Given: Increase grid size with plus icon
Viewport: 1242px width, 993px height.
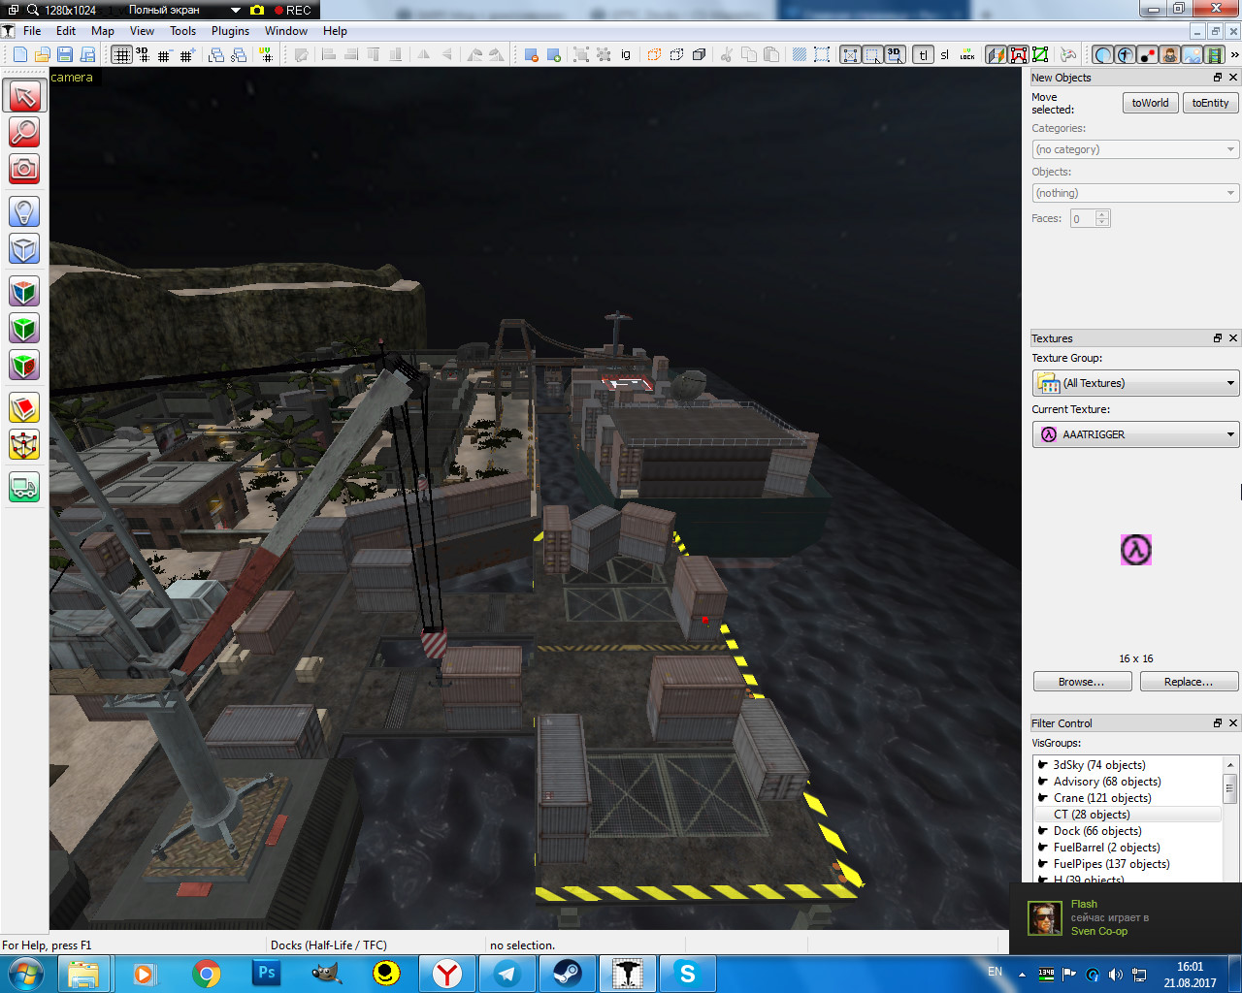Looking at the screenshot, I should coord(186,55).
